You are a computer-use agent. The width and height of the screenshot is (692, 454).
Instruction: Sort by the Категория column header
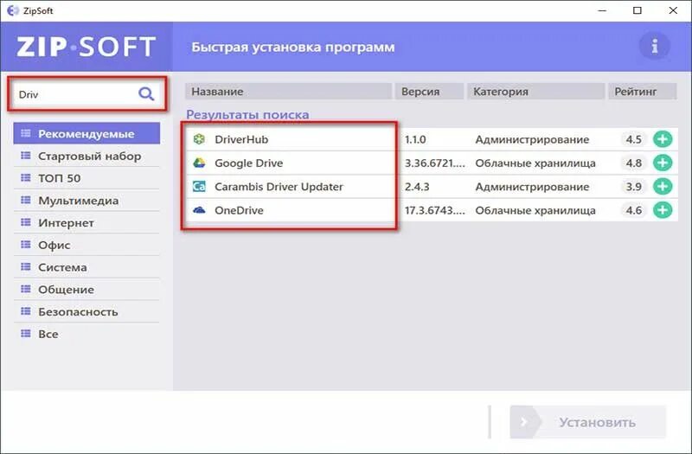click(x=535, y=92)
